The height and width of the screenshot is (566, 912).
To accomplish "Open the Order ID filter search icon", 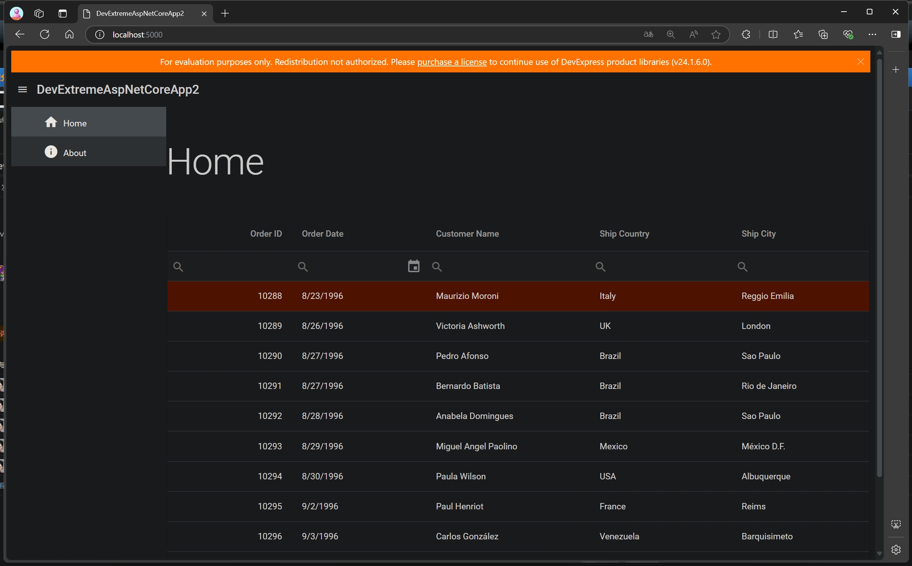I will coord(178,267).
